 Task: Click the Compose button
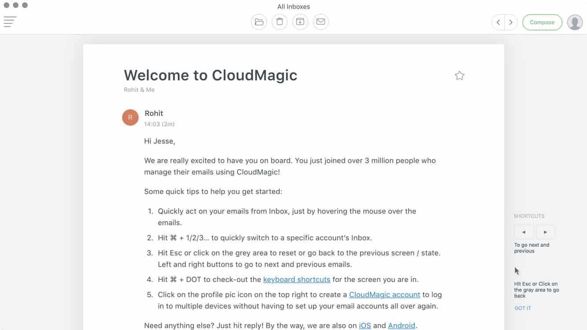tap(542, 22)
